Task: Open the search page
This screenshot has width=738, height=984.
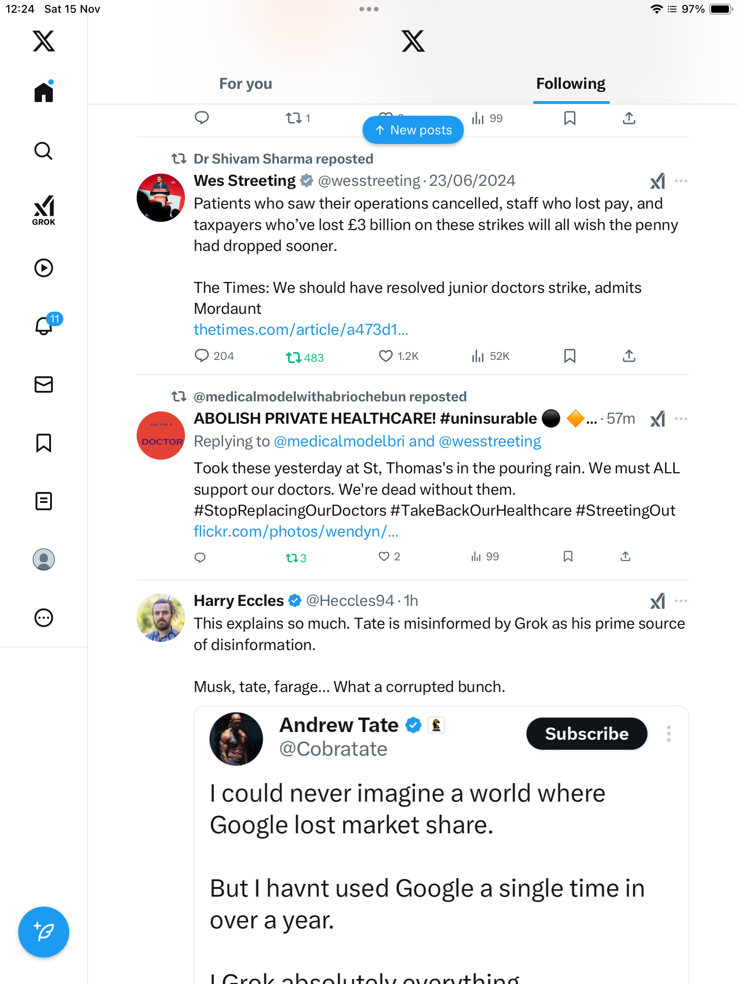Action: click(44, 151)
